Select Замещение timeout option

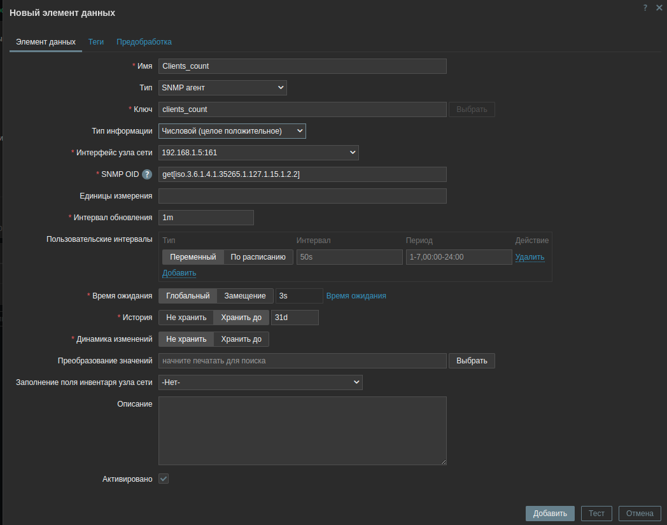[x=245, y=296]
